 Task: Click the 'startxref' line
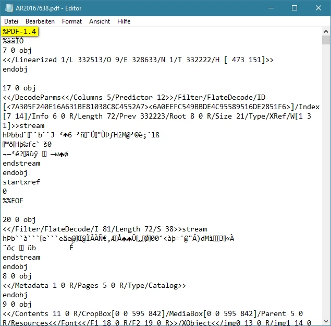click(21, 182)
